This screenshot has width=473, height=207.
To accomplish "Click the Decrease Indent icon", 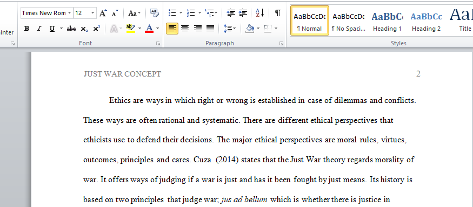I will click(x=231, y=12).
